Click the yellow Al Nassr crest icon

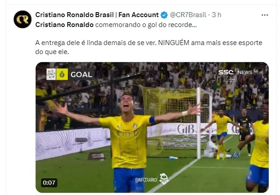click(62, 74)
